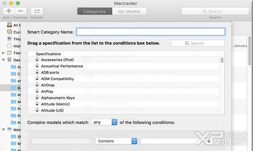Viewport: 253px width, 151px height.
Task: Select This Mac sidebar icon
Action: (x=10, y=39)
